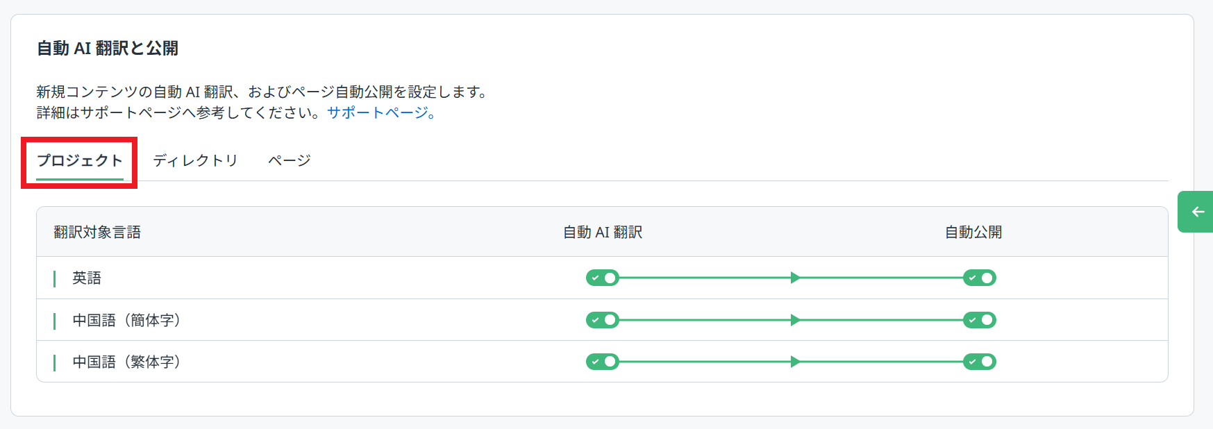Click the arrow marker in the 英語 row
The height and width of the screenshot is (429, 1213).
coord(795,278)
